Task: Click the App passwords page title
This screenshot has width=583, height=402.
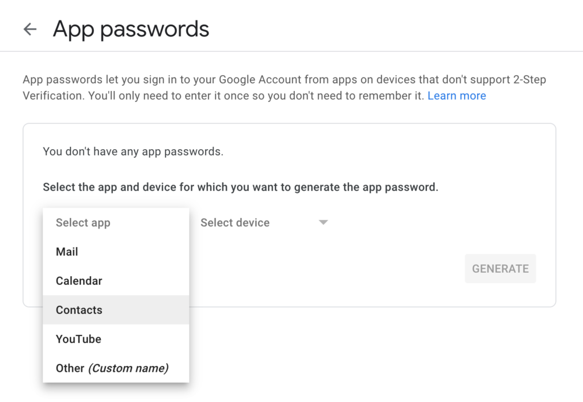Action: (130, 28)
